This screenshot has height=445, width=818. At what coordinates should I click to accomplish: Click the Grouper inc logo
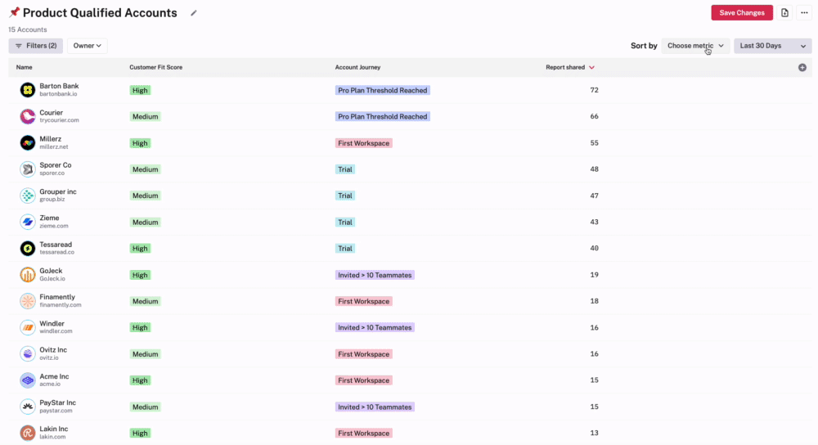pos(28,196)
